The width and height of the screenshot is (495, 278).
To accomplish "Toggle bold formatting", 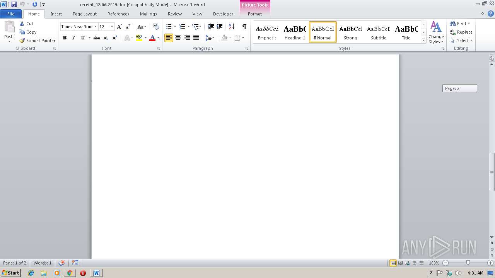I will 65,38.
